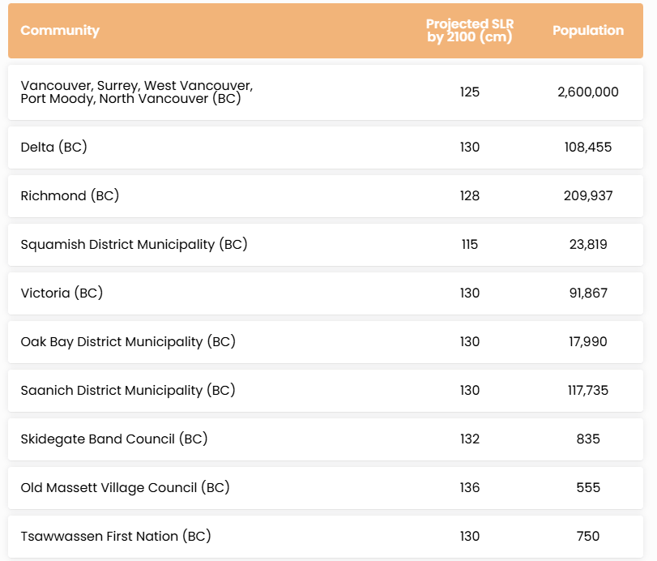Click the 209,937 population figure
This screenshot has height=561, width=657.
click(588, 196)
